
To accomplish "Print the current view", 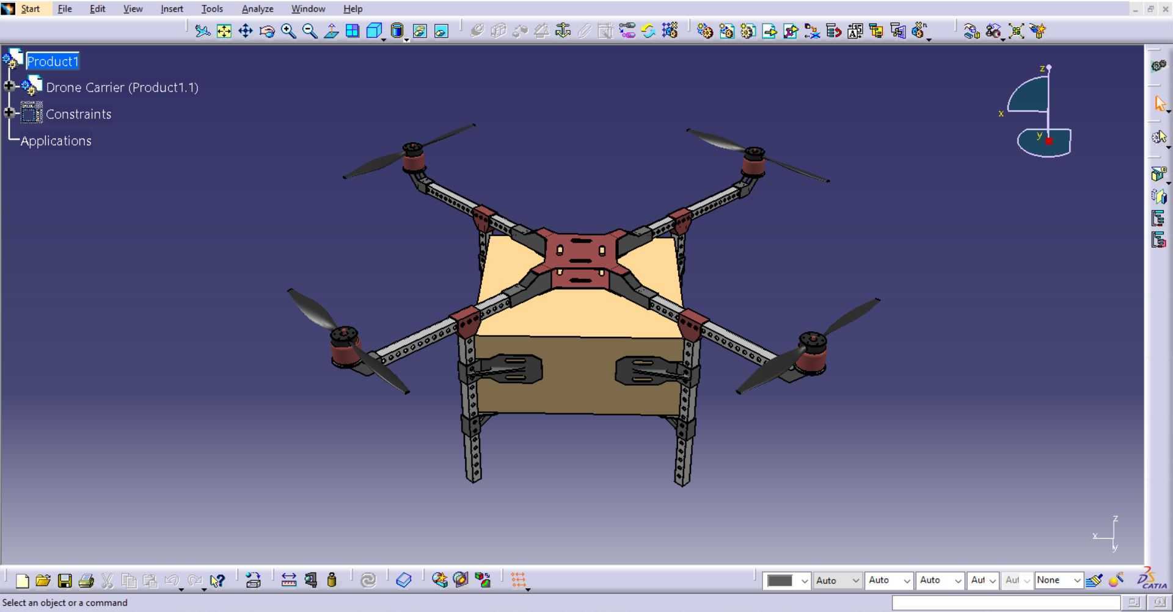I will pos(86,580).
